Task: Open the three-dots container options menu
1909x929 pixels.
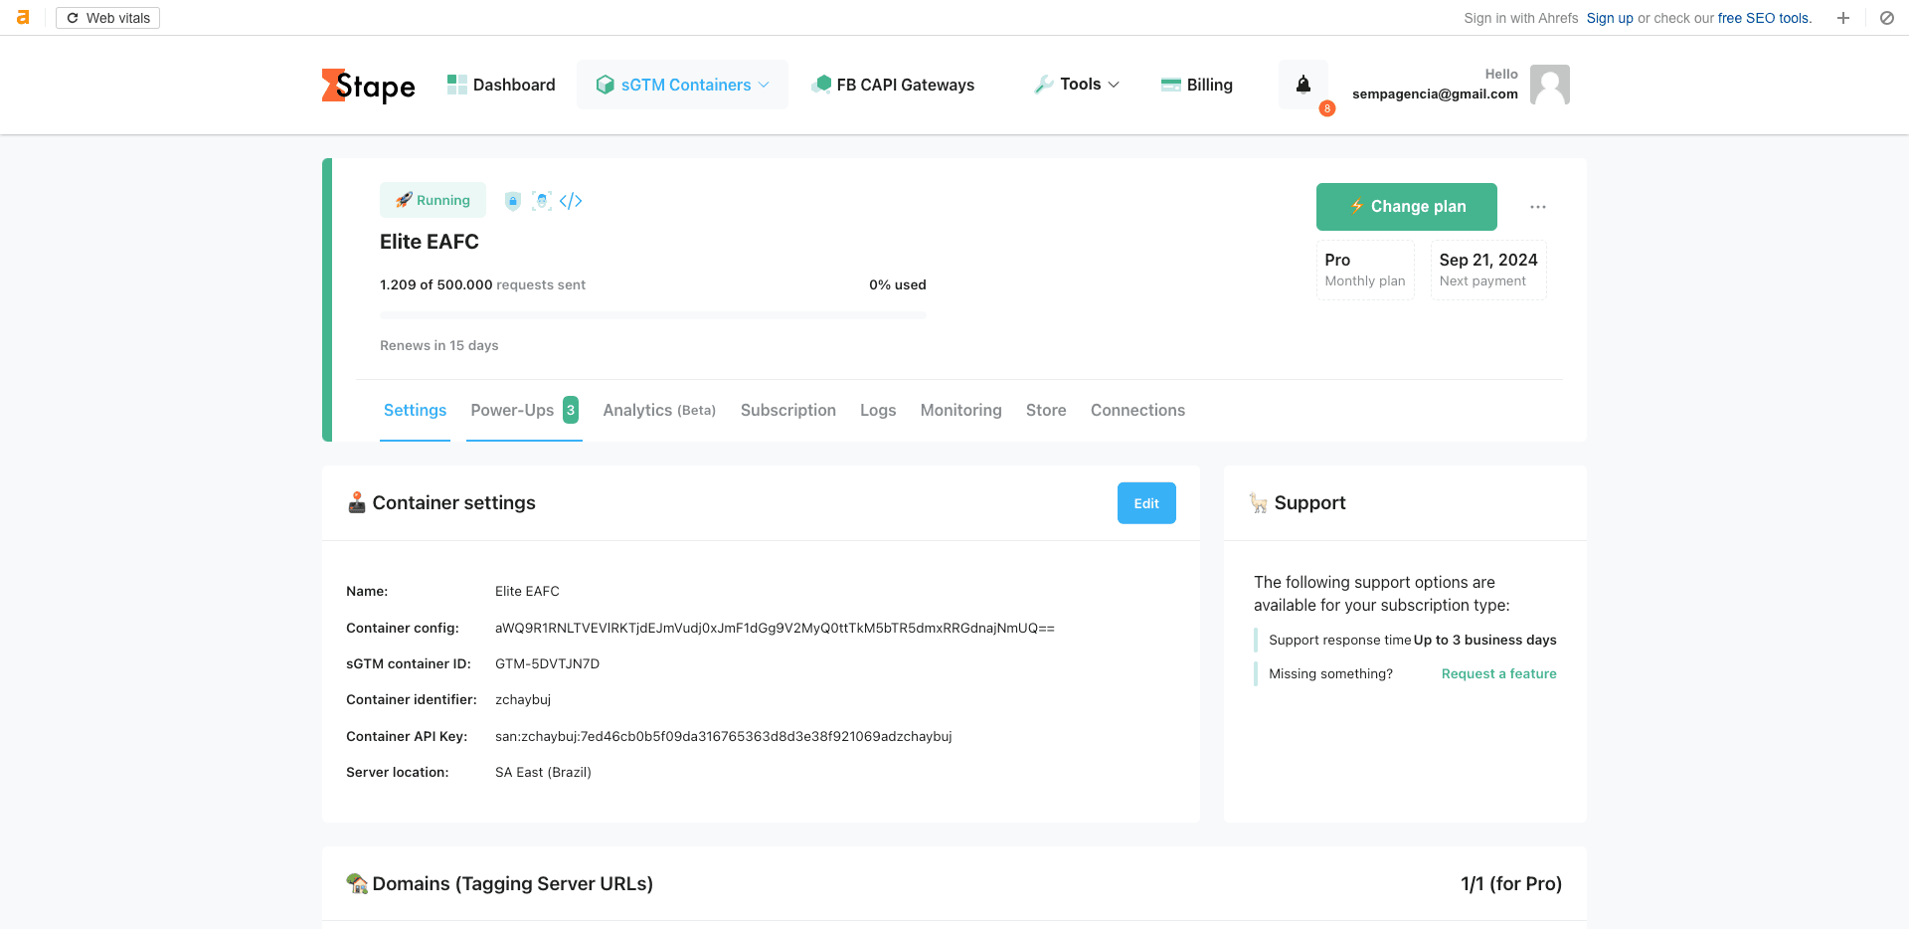Action: click(x=1538, y=207)
